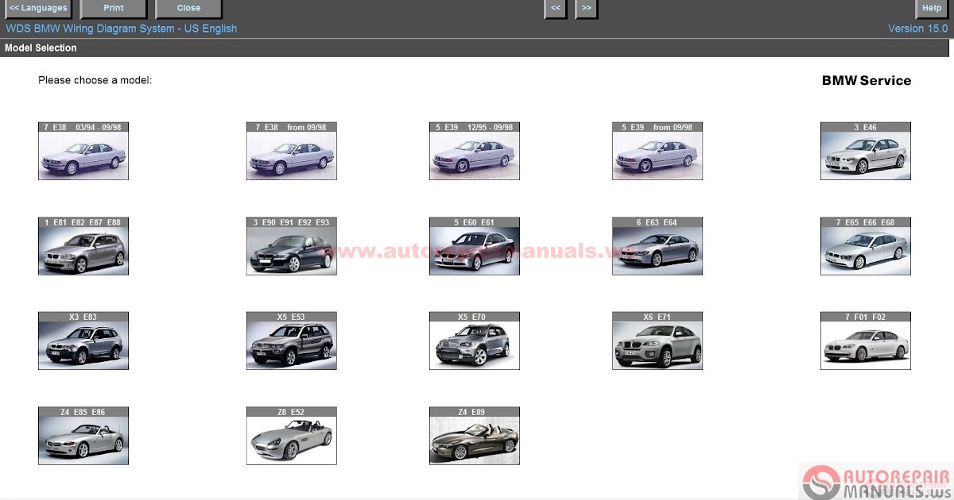Open the 7 F01 F02 sedan picture
The height and width of the screenshot is (500, 954).
coord(866,340)
